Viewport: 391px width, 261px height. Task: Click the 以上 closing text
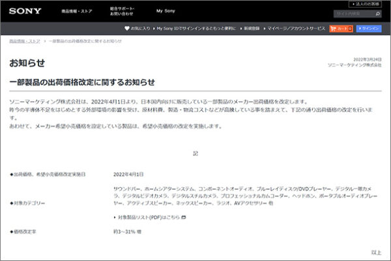click(376, 253)
